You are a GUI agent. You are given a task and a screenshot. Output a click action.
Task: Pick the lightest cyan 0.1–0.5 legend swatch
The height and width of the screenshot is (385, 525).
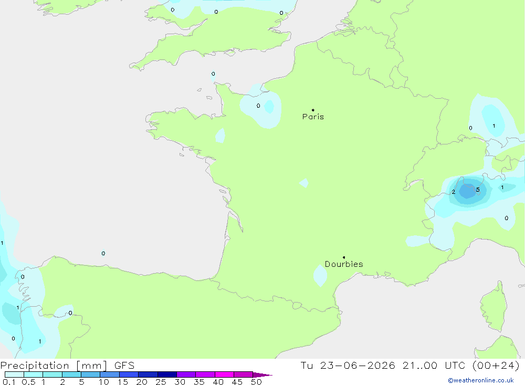(14, 374)
